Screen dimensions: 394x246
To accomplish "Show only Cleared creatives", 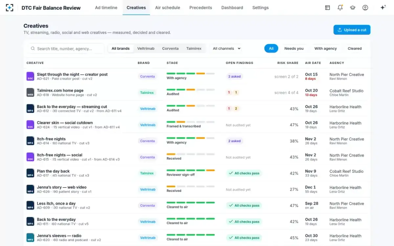I will pyautogui.click(x=355, y=49).
